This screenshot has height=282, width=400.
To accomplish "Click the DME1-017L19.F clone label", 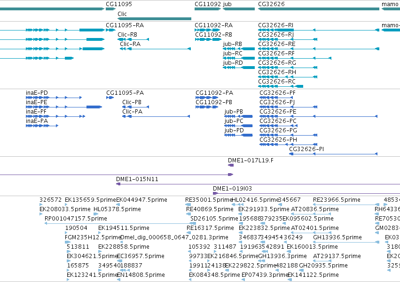I will (x=251, y=160).
